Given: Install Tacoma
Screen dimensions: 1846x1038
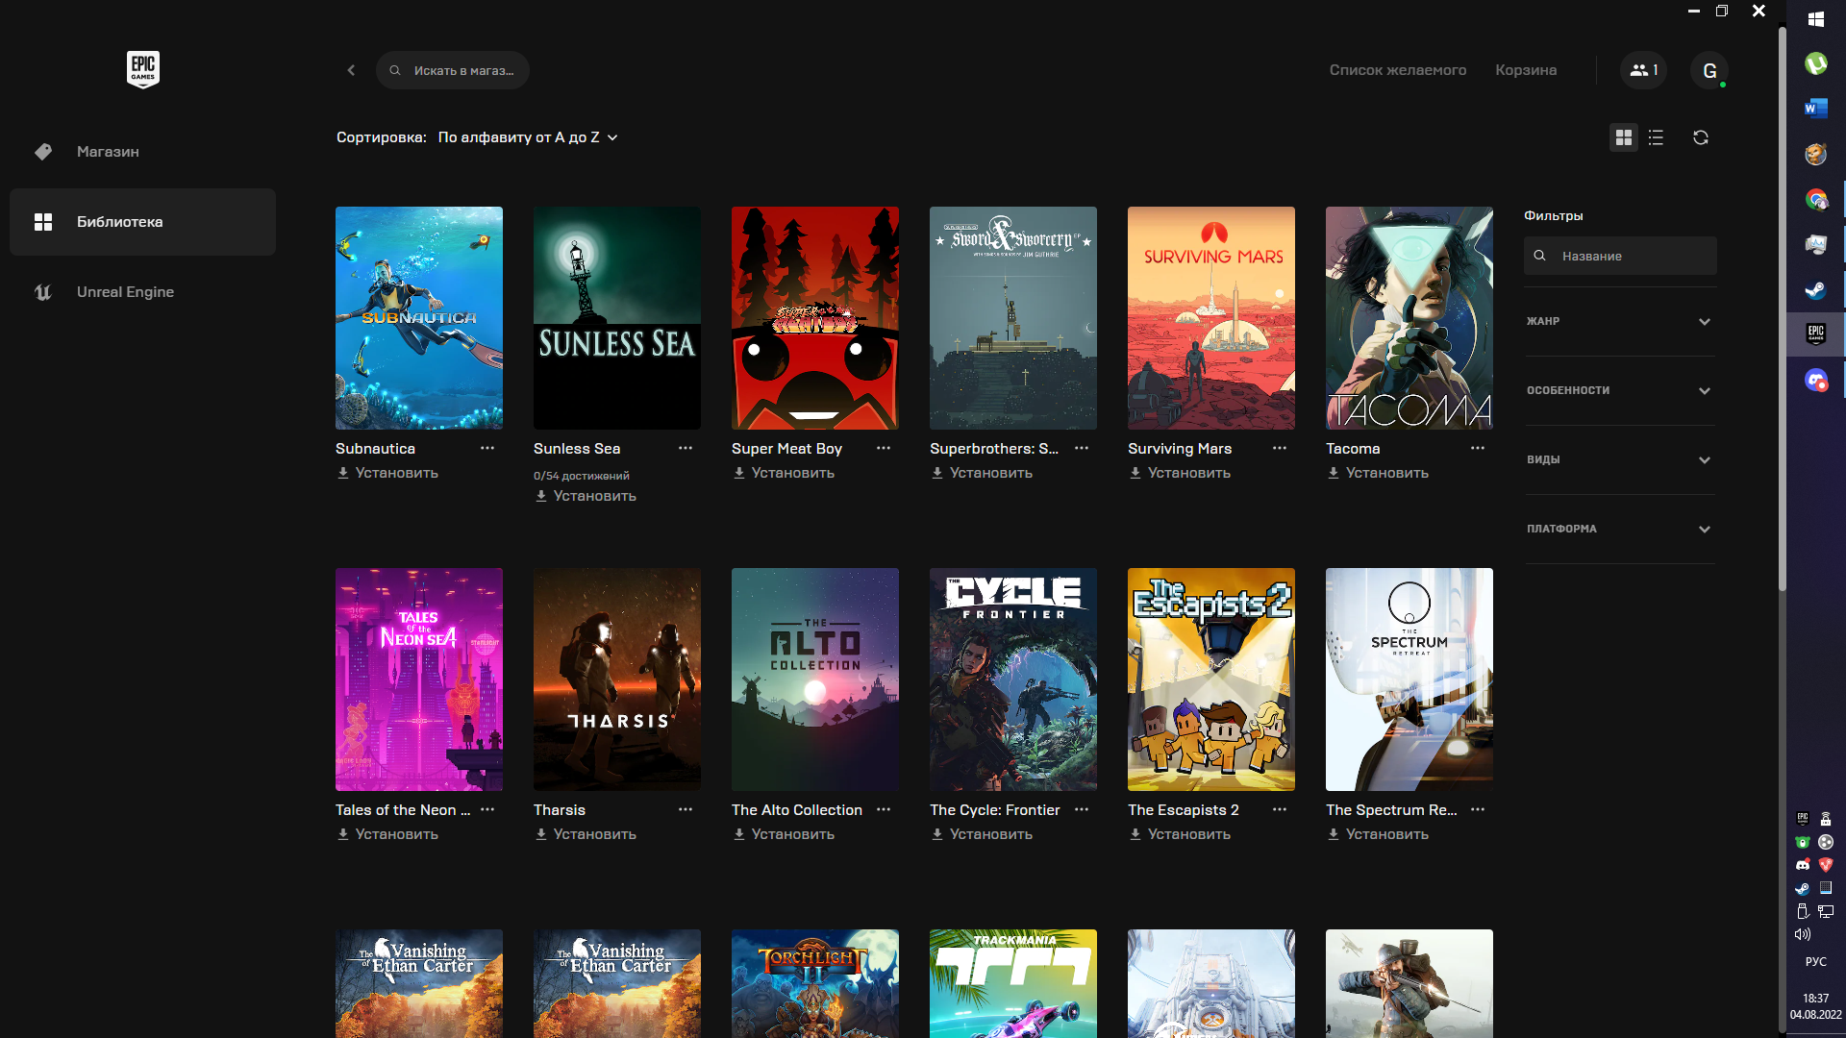Looking at the screenshot, I should 1378,473.
